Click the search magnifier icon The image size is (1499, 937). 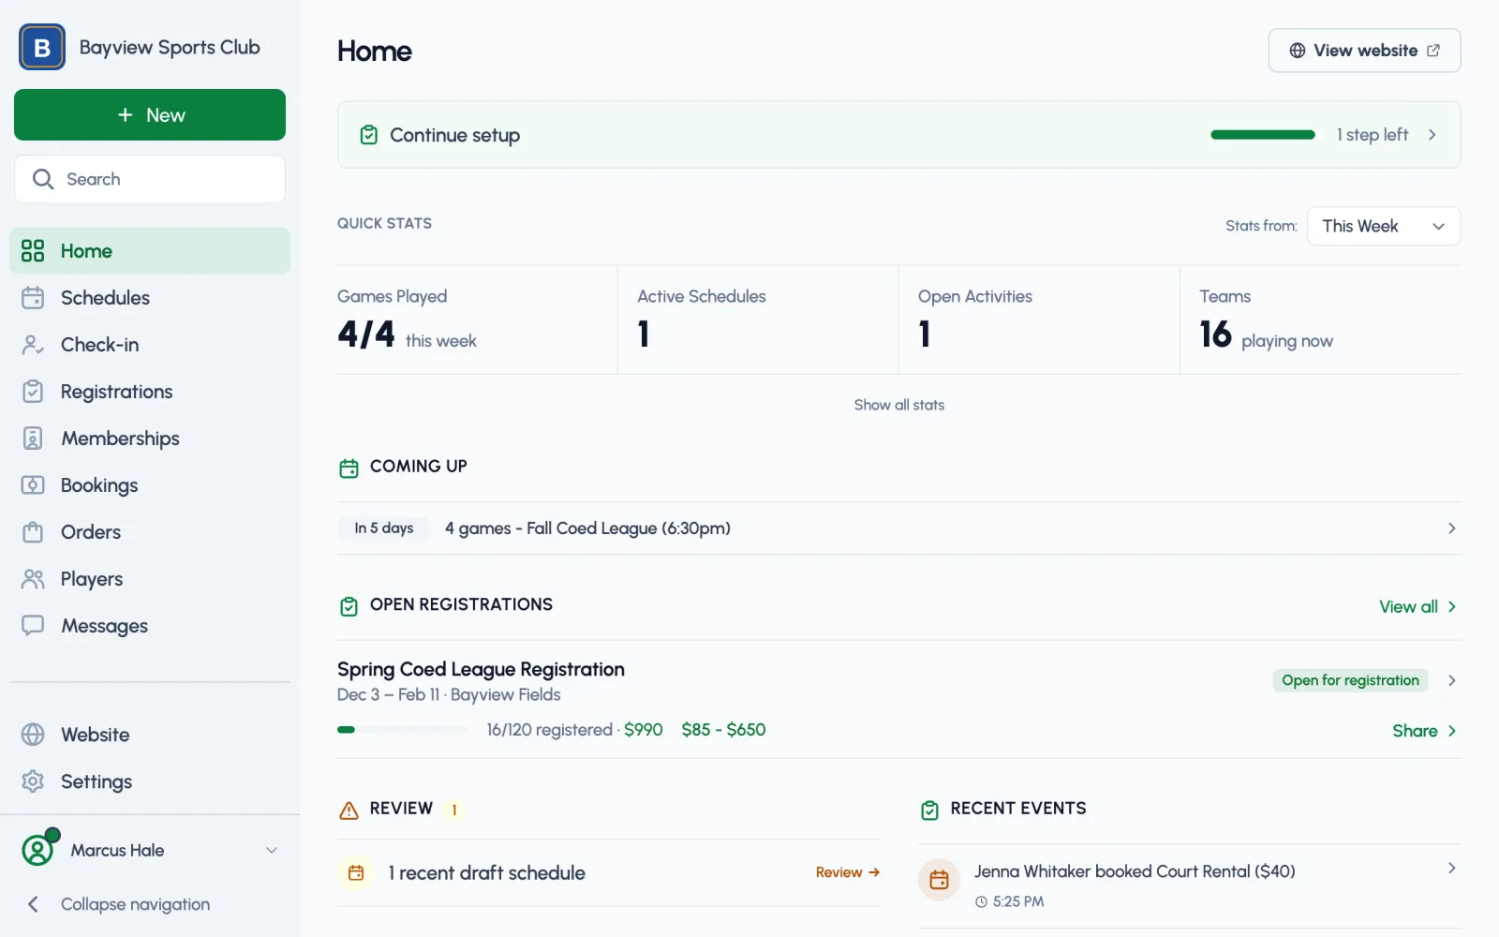[x=43, y=179]
